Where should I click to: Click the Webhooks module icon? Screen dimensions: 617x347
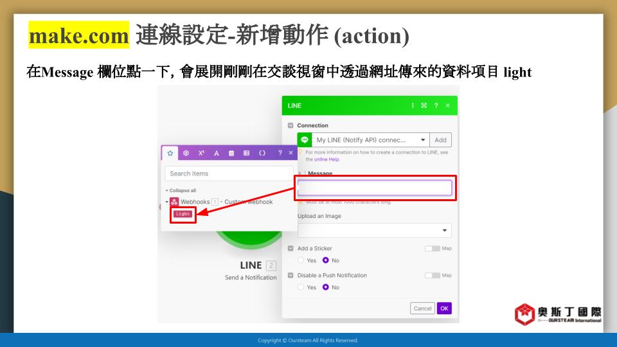[174, 202]
